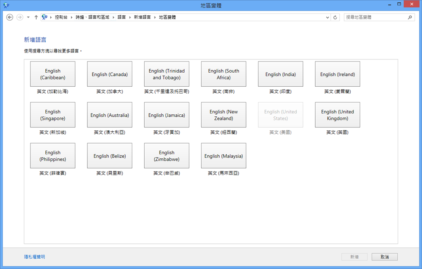
Task: Click the control panel icon in address bar
Action: (45, 17)
